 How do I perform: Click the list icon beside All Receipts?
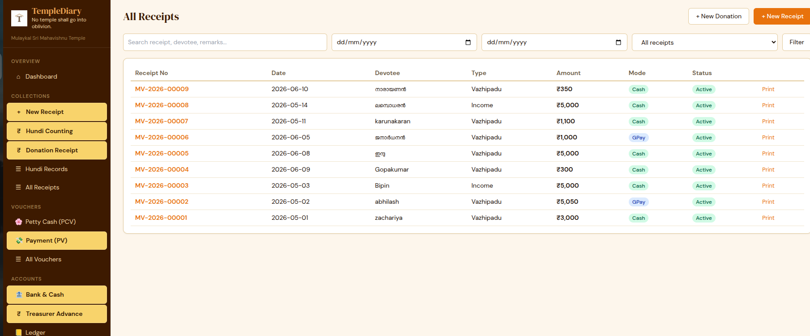click(x=18, y=187)
